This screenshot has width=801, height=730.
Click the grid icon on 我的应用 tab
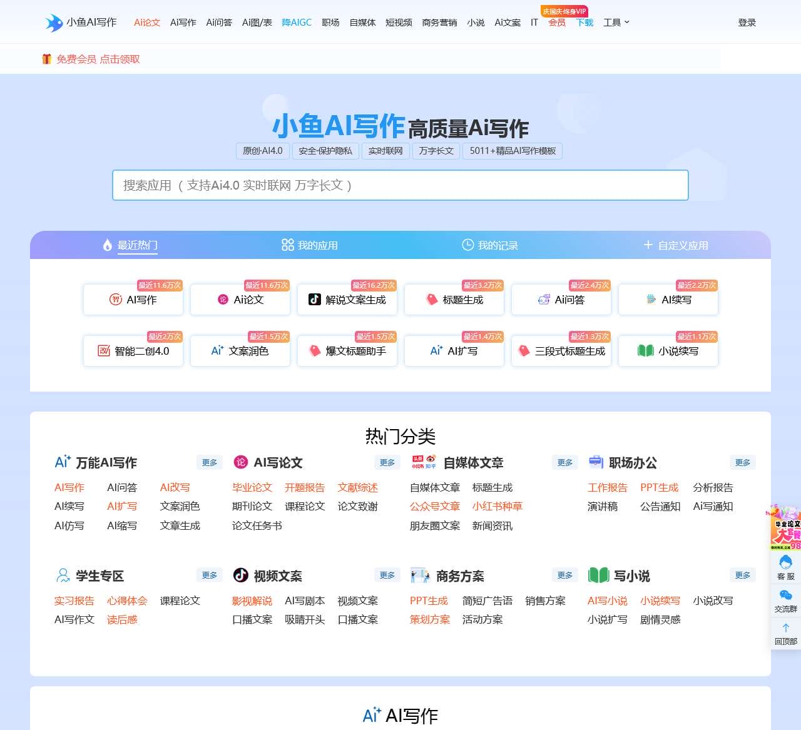pos(288,245)
